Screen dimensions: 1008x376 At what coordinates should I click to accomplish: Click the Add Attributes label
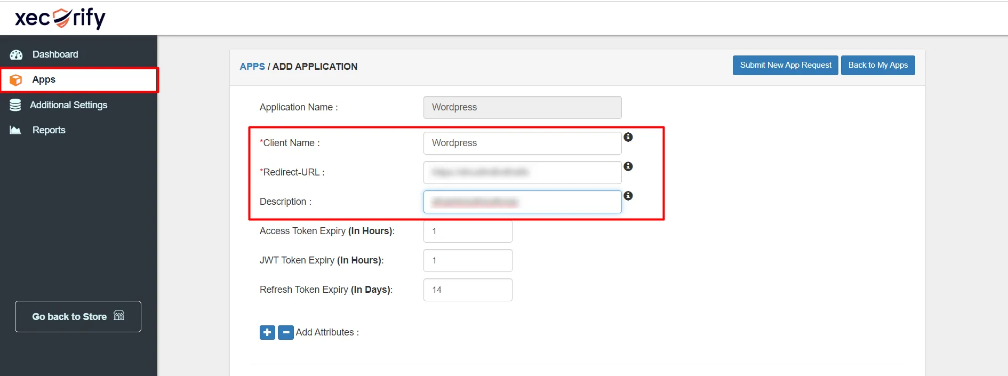327,332
